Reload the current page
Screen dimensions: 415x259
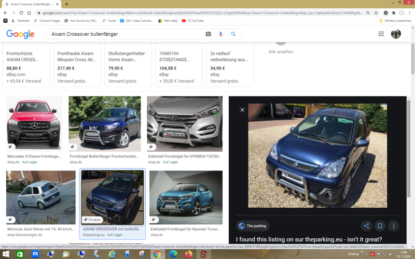tap(21, 12)
